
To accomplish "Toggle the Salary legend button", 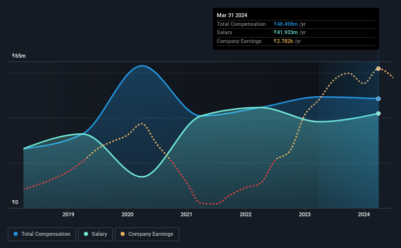I will pyautogui.click(x=95, y=234).
